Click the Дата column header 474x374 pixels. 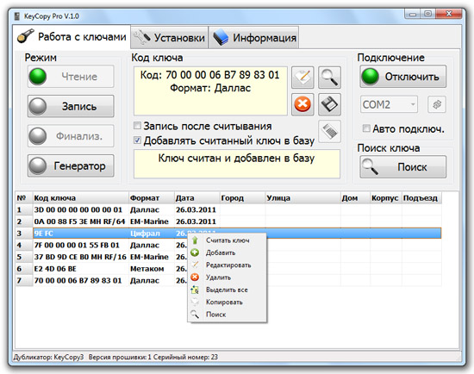pos(197,198)
